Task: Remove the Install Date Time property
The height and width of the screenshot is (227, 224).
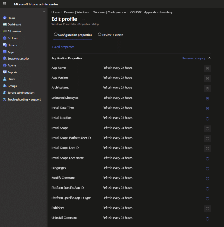Action: pos(208,109)
